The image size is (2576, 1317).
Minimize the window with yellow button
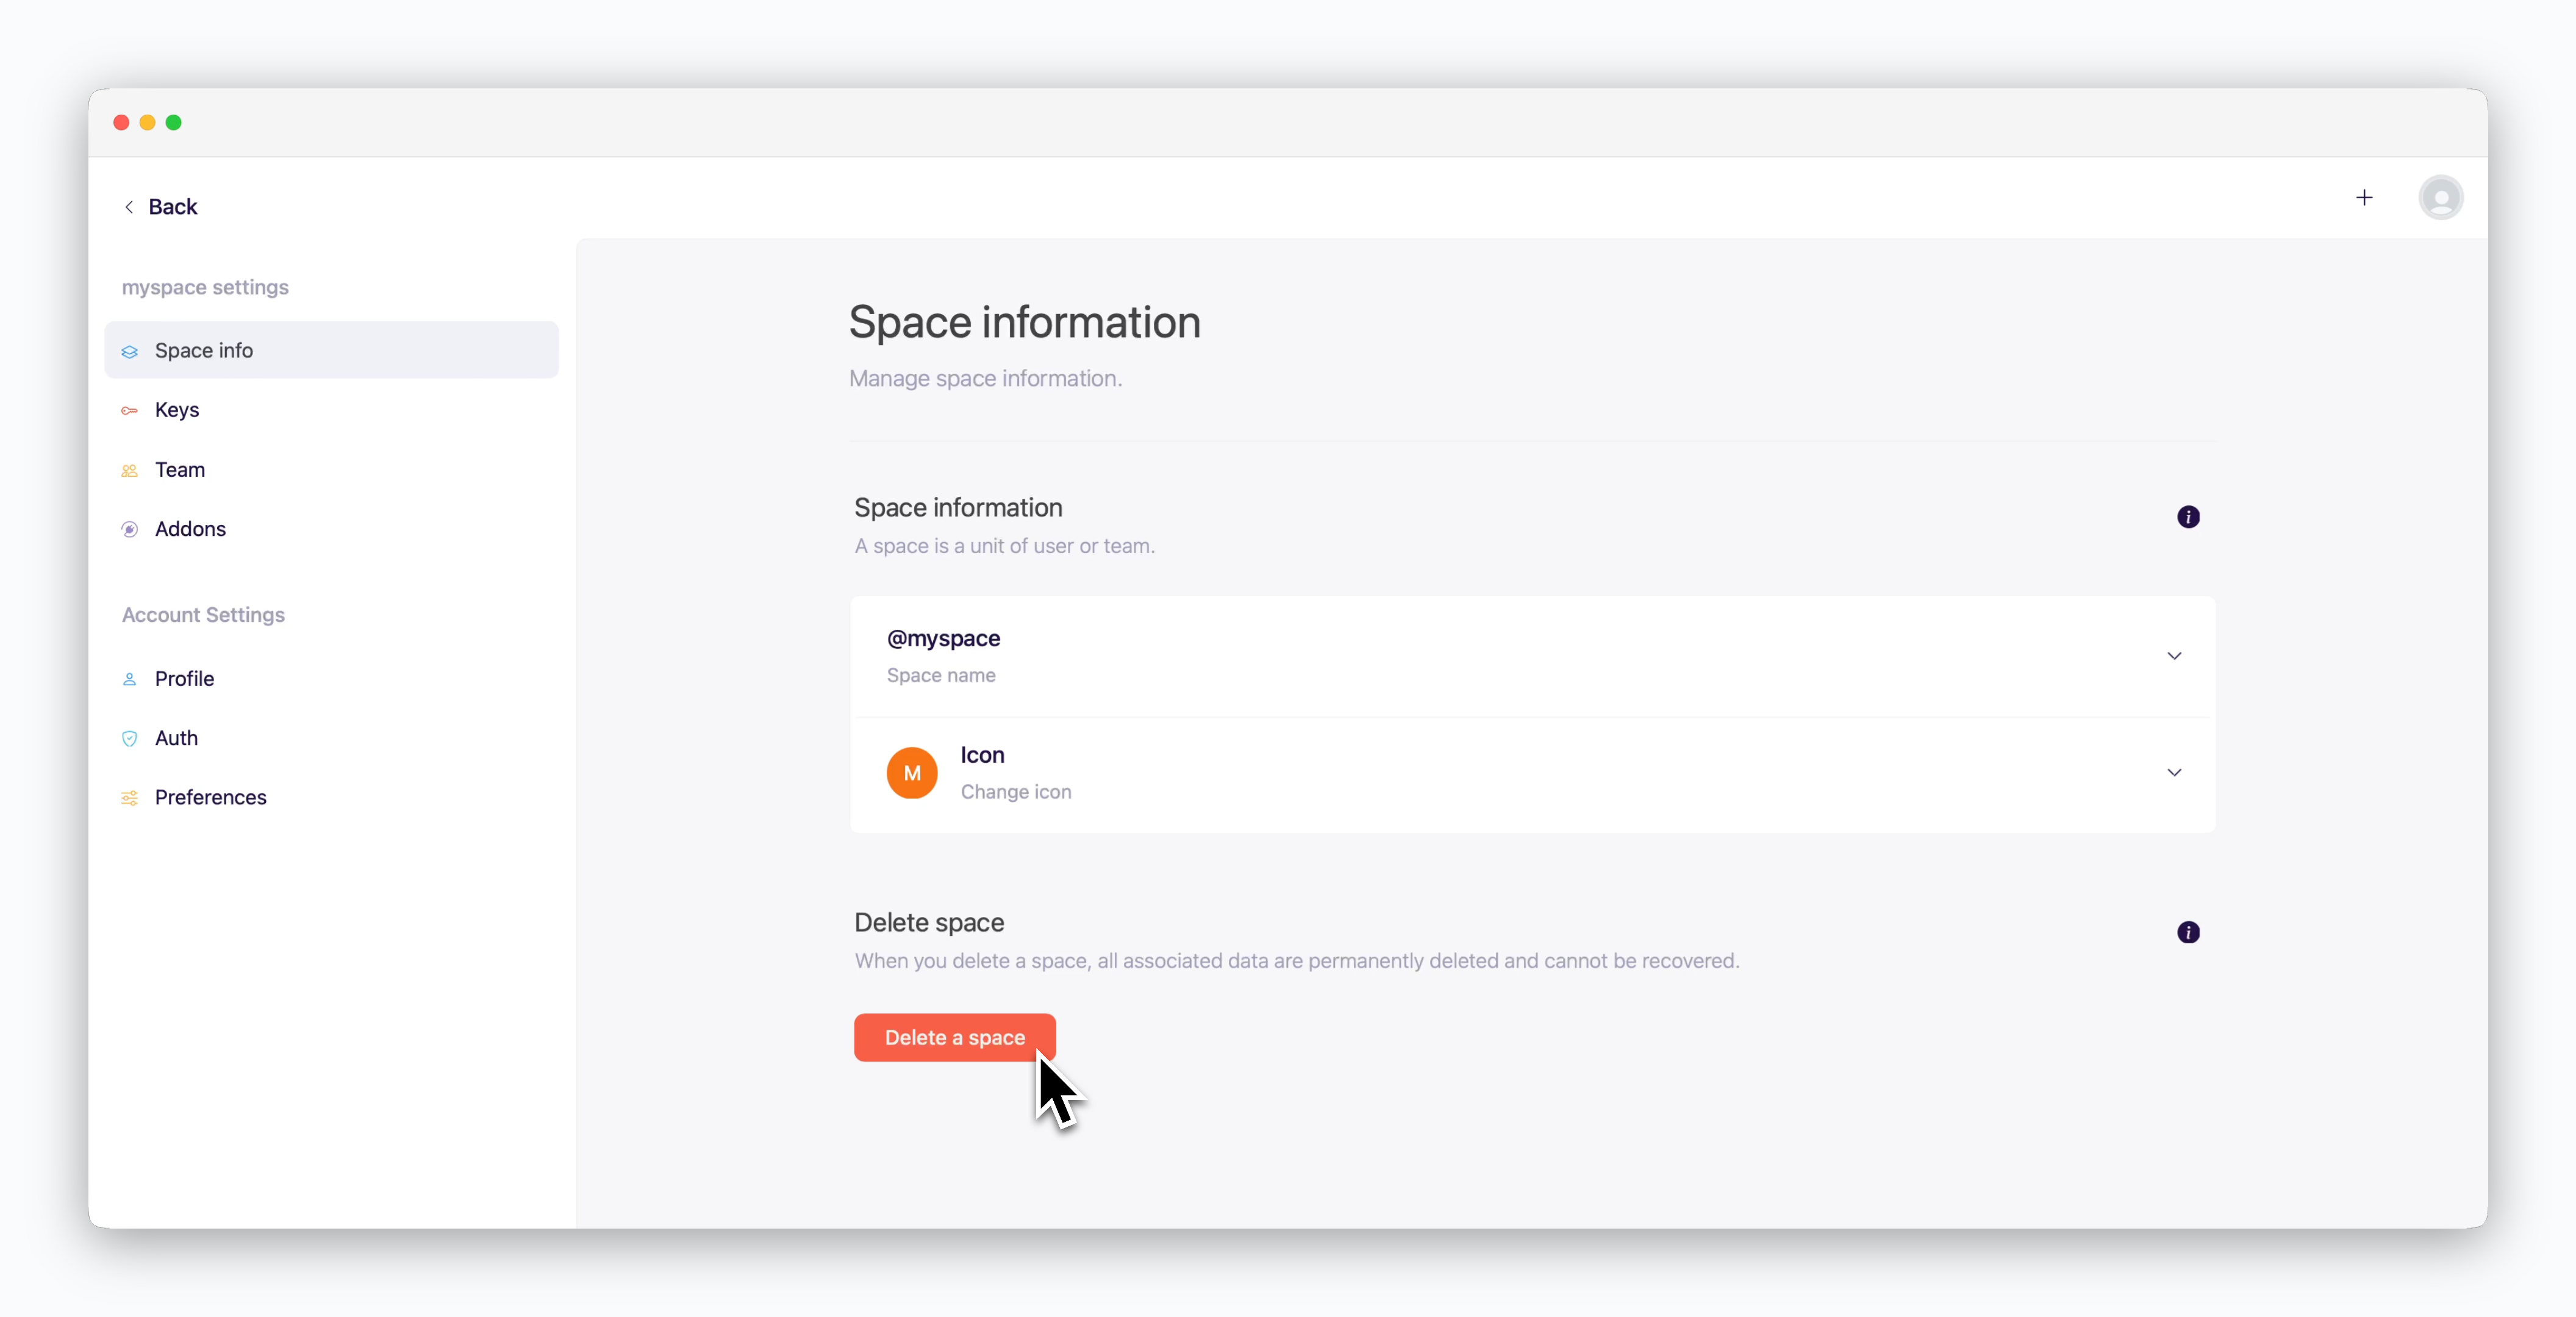[147, 122]
